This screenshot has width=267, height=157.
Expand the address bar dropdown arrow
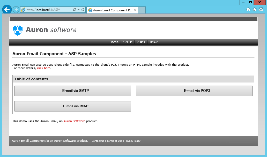coord(78,10)
